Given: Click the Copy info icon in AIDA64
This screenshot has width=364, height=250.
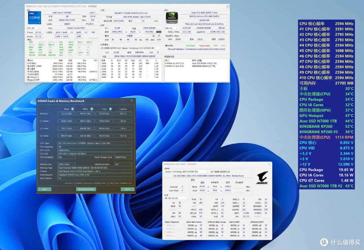Looking at the screenshot, I should coord(110,109).
